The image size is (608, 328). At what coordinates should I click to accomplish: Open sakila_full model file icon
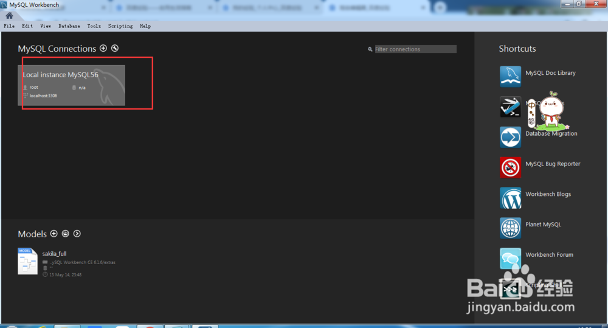(x=27, y=261)
